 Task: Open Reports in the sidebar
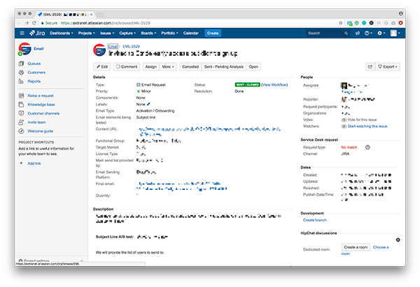point(34,81)
